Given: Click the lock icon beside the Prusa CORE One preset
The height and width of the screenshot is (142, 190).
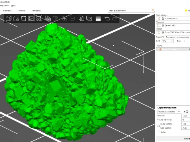Looking at the screenshot, I should tap(163, 32).
